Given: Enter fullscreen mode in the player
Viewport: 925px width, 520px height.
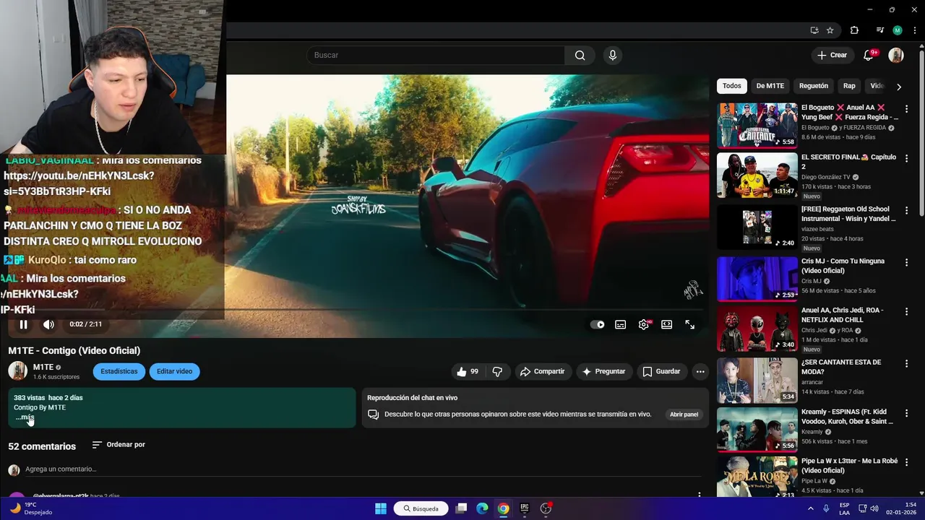Looking at the screenshot, I should (x=690, y=325).
